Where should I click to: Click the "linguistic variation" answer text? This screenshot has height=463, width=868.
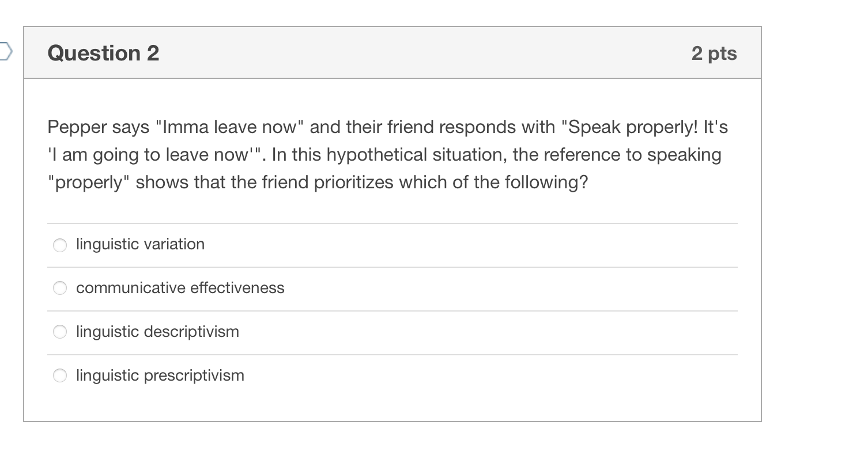coord(140,244)
